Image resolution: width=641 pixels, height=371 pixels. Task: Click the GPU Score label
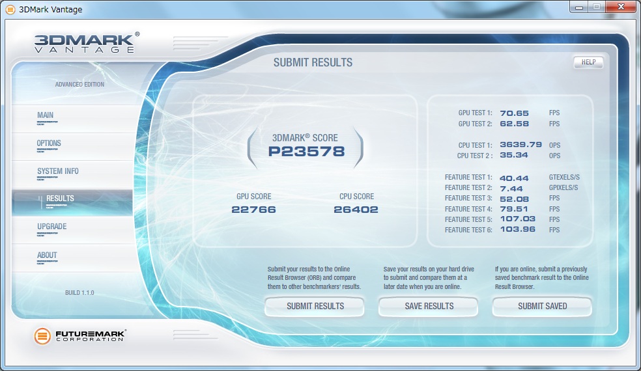(253, 197)
